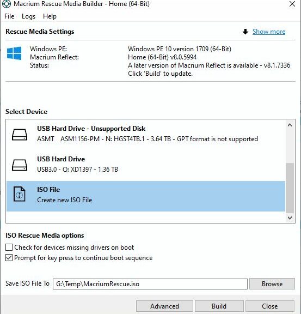Viewport: 301px width, 314px height.
Task: Start the rescue media Build
Action: pos(219,306)
